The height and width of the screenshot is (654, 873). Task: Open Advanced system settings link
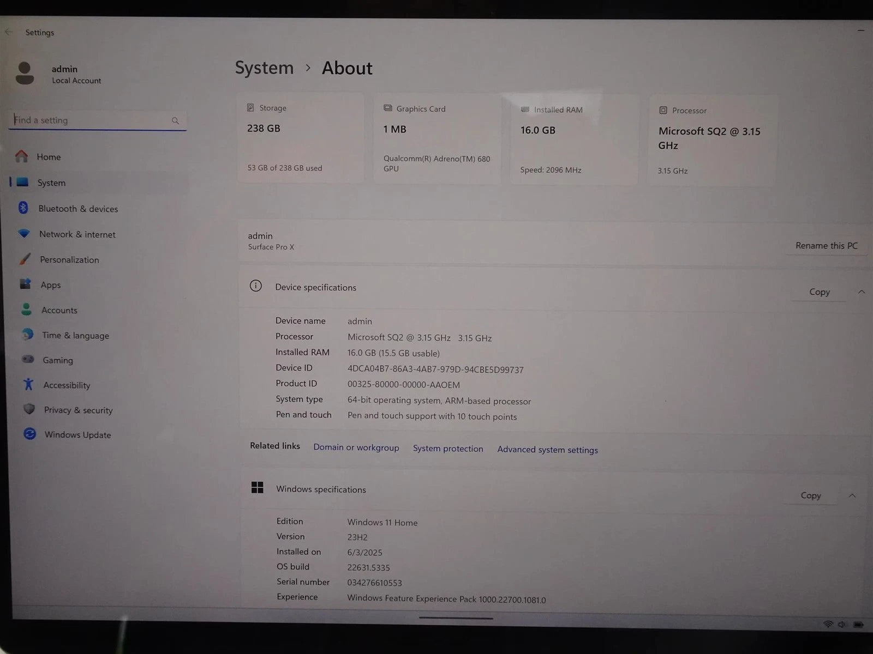547,450
